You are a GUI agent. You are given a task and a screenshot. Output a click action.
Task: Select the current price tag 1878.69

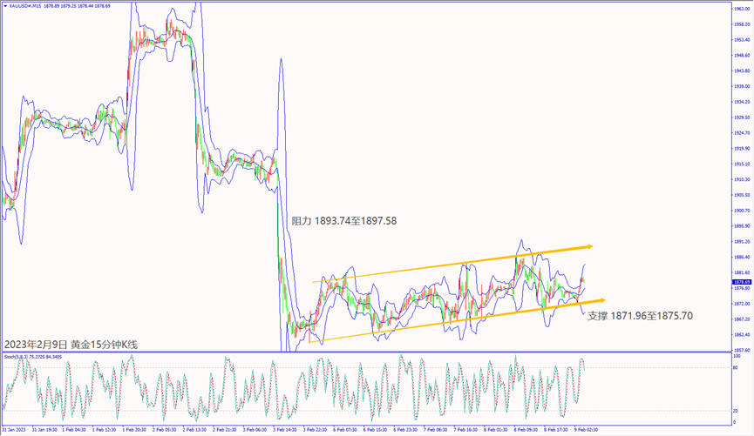741,282
